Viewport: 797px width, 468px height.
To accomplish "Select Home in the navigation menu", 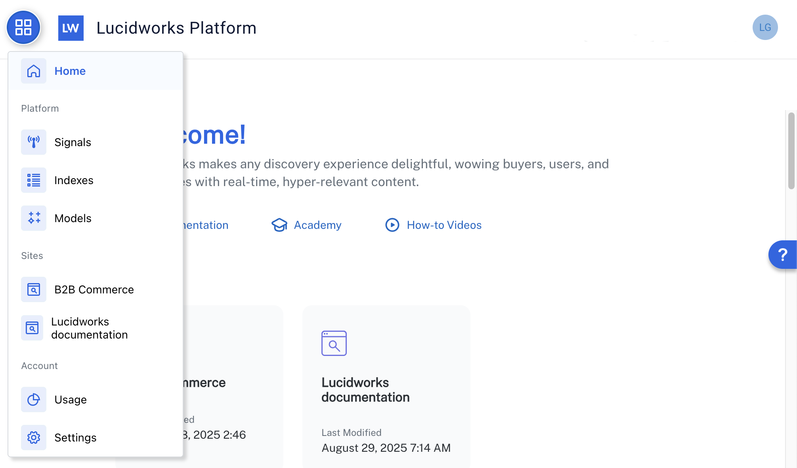I will click(70, 71).
